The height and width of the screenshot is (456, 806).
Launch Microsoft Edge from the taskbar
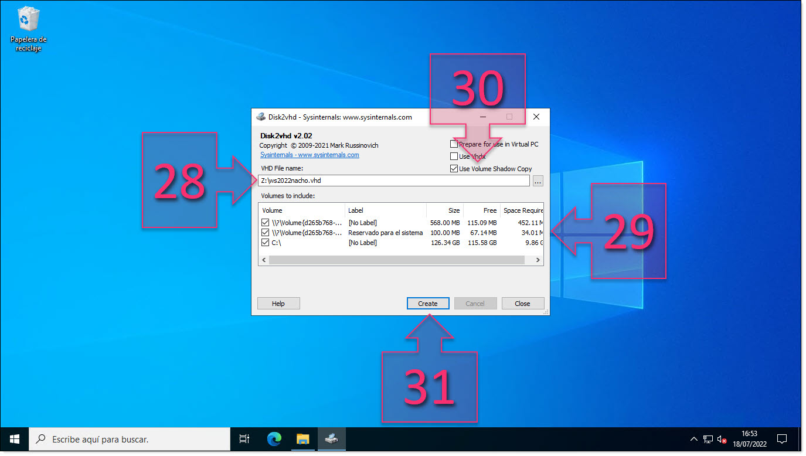point(274,438)
